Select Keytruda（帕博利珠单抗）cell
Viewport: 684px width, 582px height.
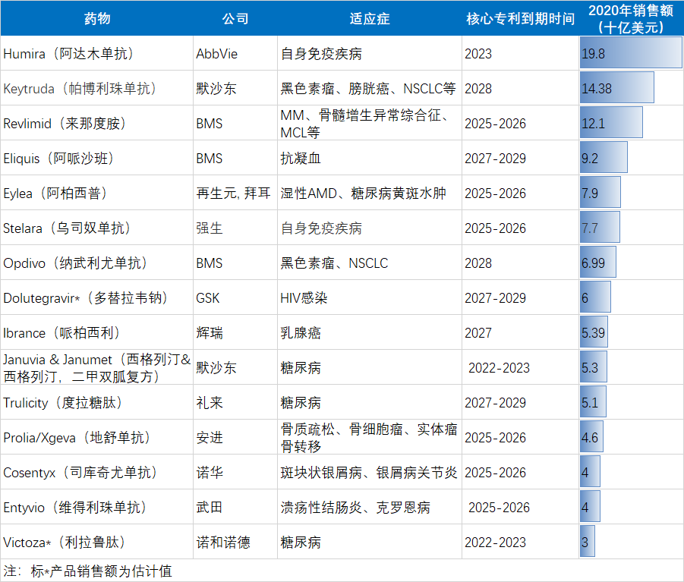tap(97, 88)
